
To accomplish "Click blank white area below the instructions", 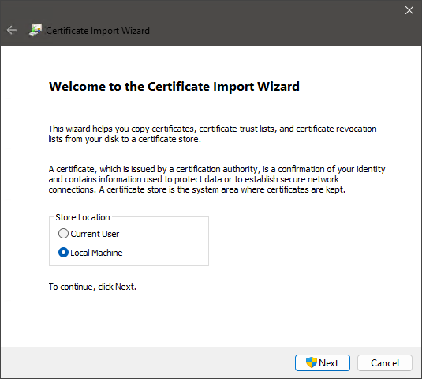I will pyautogui.click(x=210, y=318).
